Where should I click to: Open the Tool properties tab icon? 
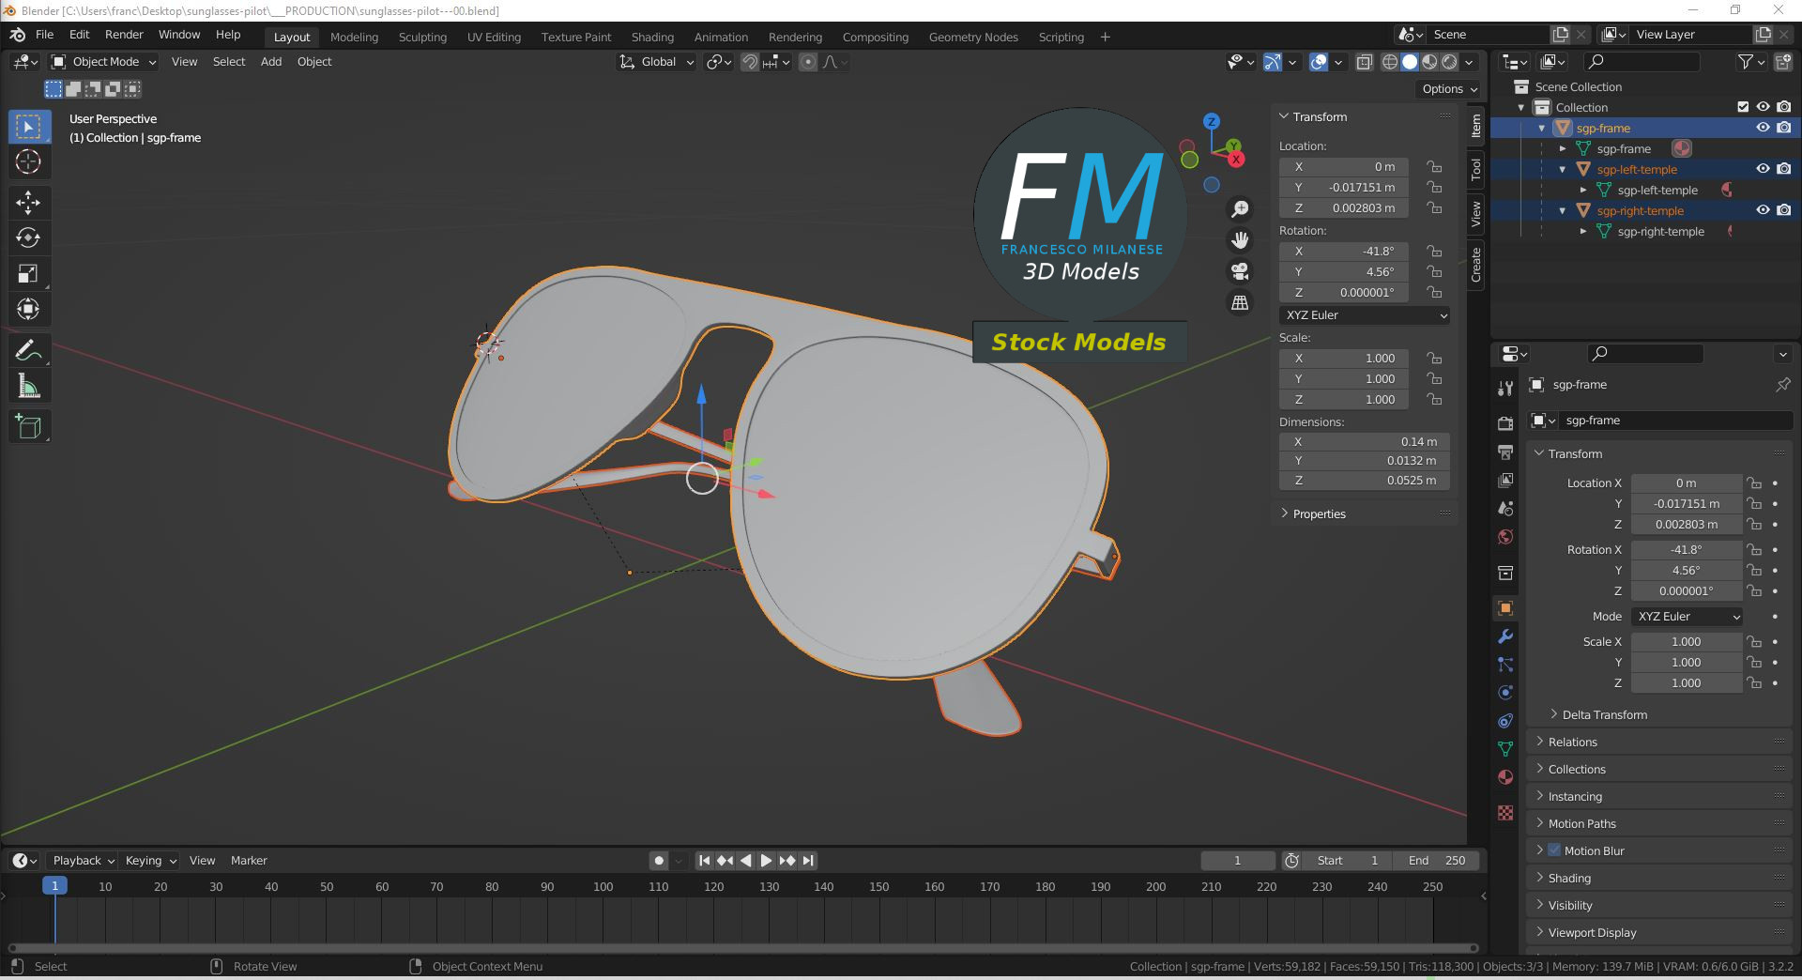click(x=1505, y=388)
